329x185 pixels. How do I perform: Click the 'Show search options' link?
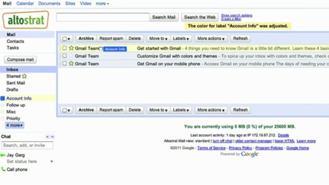click(x=237, y=15)
